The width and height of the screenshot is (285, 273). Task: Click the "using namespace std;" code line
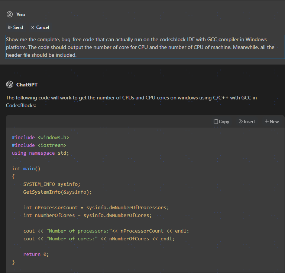[x=41, y=153]
